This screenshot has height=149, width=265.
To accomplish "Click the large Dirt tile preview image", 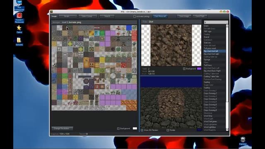I will 171,45.
